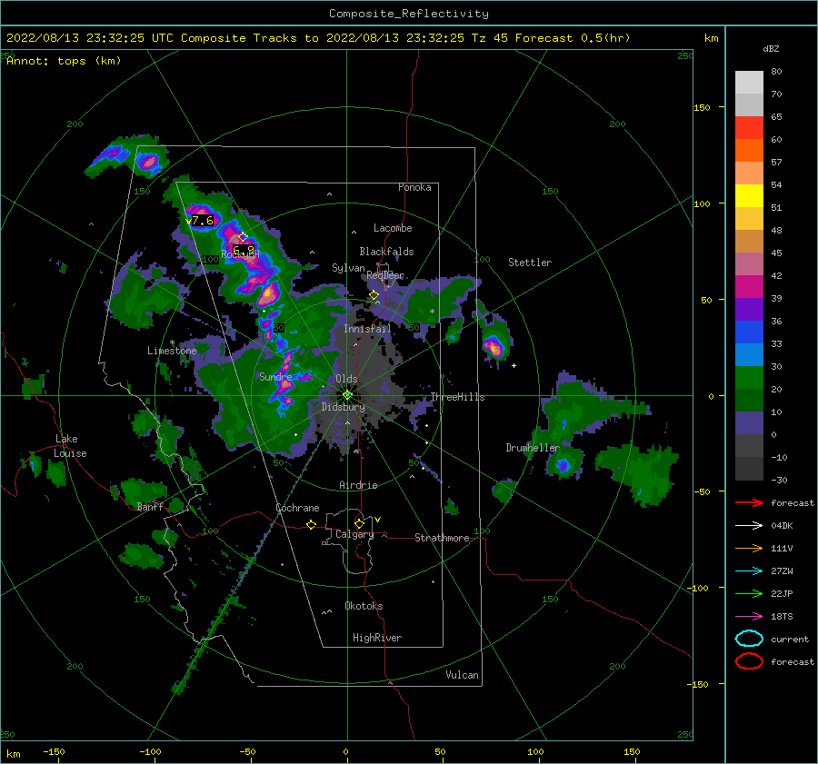This screenshot has height=764, width=818.
Task: Select the green 22JP track arrow
Action: (x=749, y=593)
